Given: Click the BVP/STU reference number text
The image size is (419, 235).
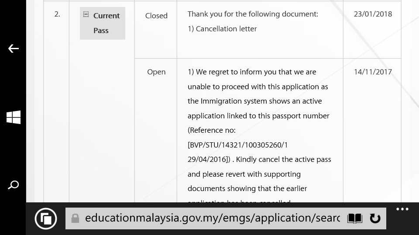Looking at the screenshot, I should click(237, 145).
